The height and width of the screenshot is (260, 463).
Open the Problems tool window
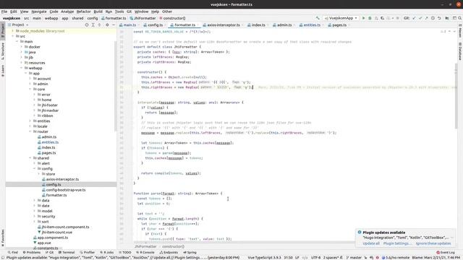[32, 253]
